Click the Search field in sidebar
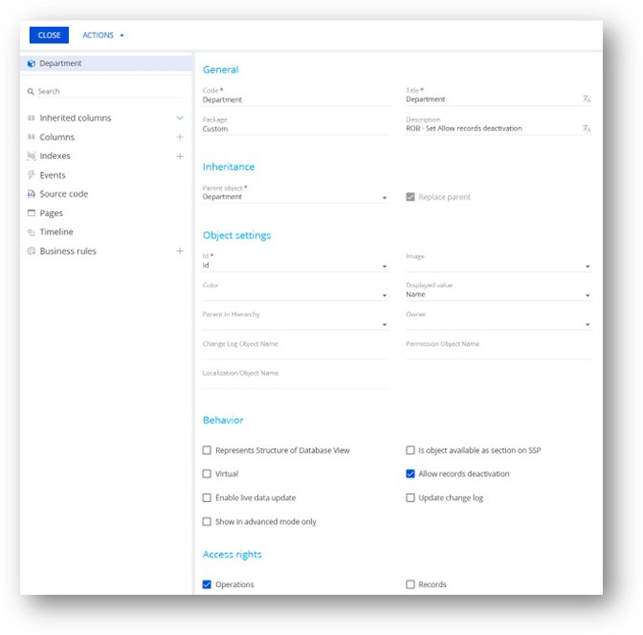This screenshot has width=643, height=635. pyautogui.click(x=104, y=91)
